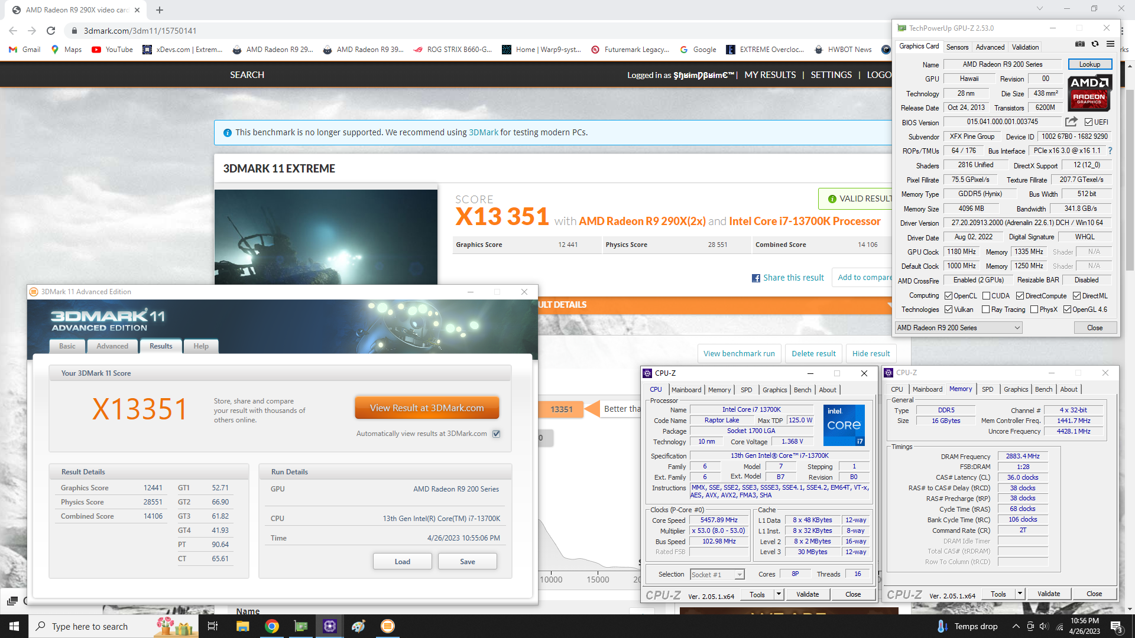Viewport: 1135px width, 638px height.
Task: Toggle the UEFI checkbox in GPU-Z
Action: coord(1088,122)
